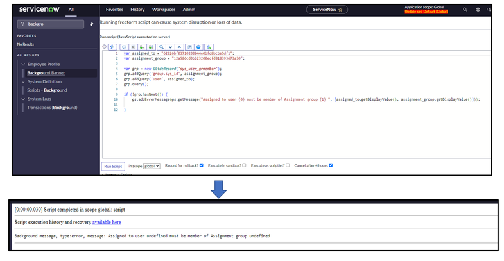Open the Favorites menu
Viewport: 504px width, 261px height.
[114, 10]
